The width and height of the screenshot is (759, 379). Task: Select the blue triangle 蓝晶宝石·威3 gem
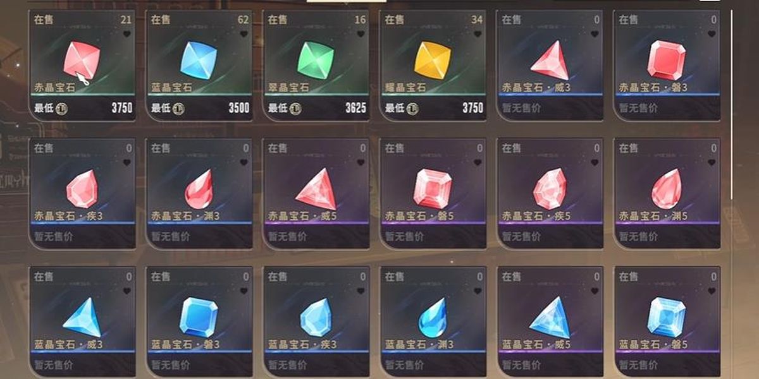82,318
